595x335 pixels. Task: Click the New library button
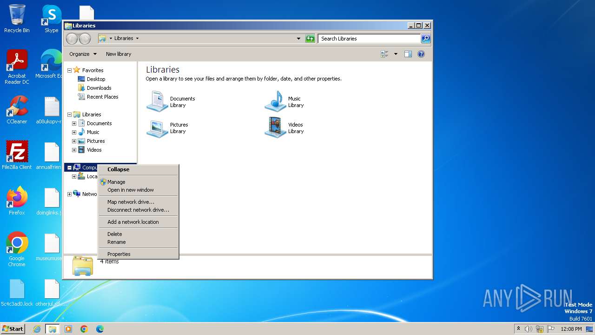click(x=119, y=54)
